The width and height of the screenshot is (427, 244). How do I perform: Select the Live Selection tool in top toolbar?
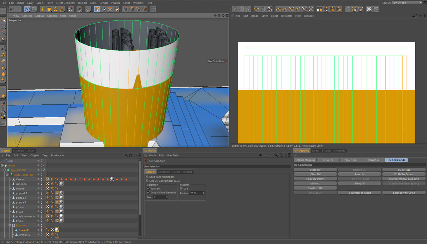pos(27,9)
